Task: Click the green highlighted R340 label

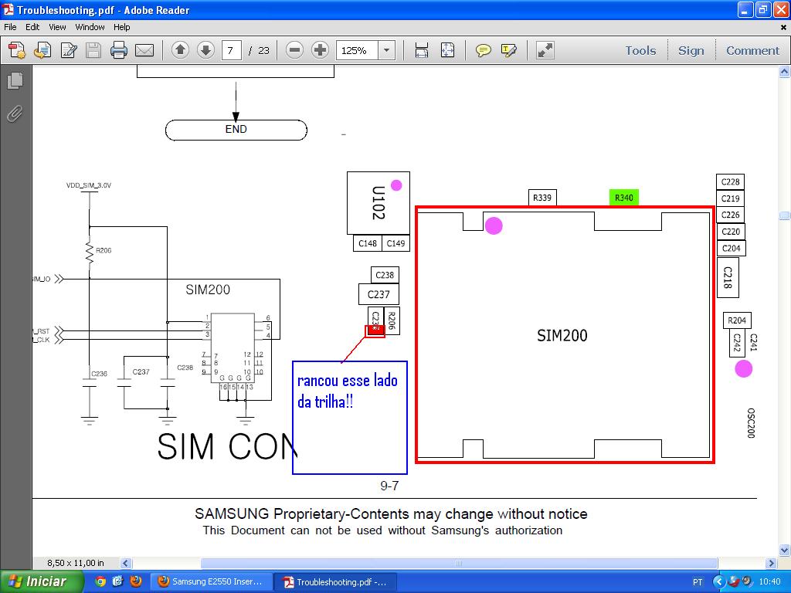Action: (624, 198)
